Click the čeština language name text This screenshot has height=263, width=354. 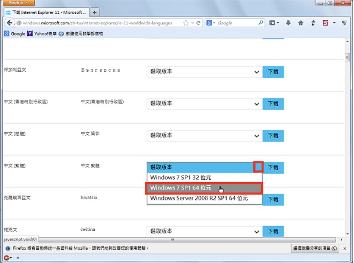[88, 229]
